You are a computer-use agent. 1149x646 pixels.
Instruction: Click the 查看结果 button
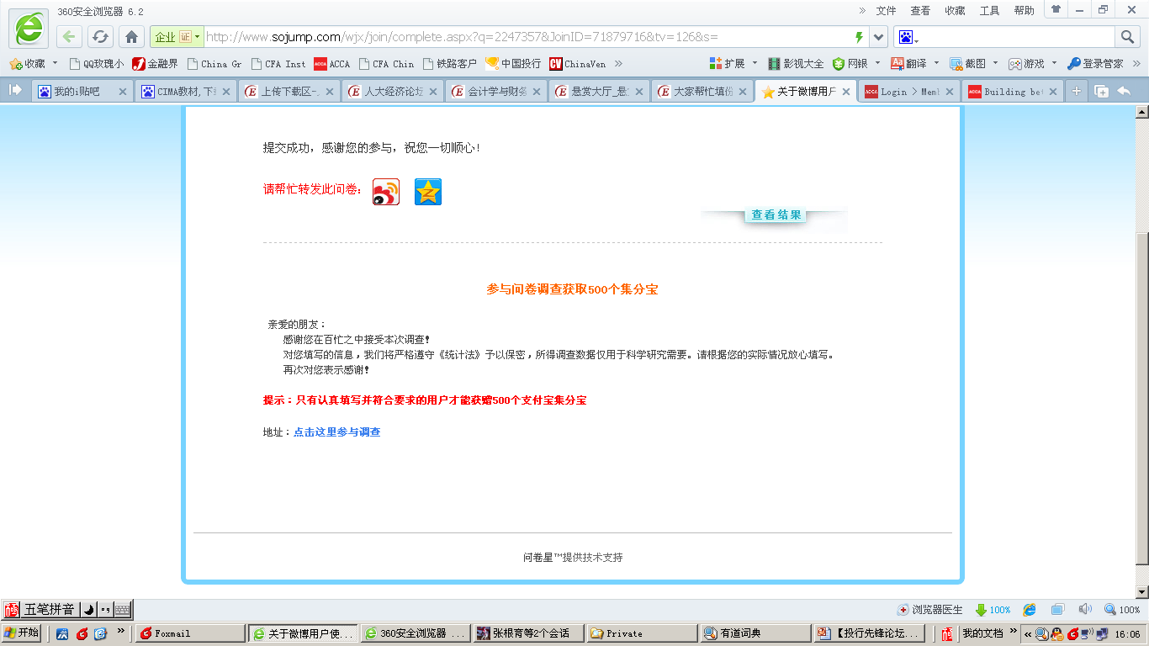click(776, 215)
